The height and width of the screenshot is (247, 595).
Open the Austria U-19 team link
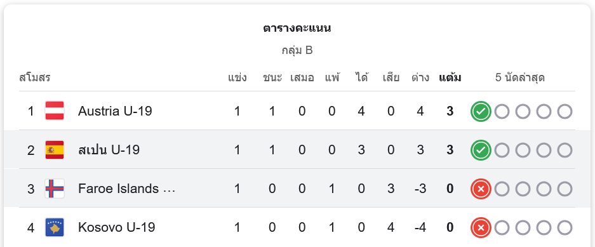tap(115, 111)
